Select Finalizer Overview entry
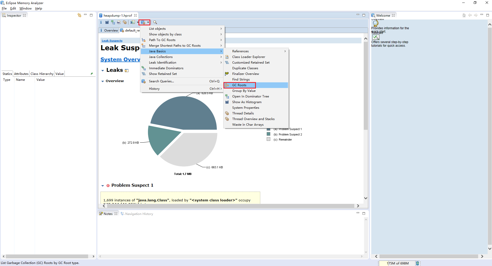The width and height of the screenshot is (492, 266). [x=256, y=74]
